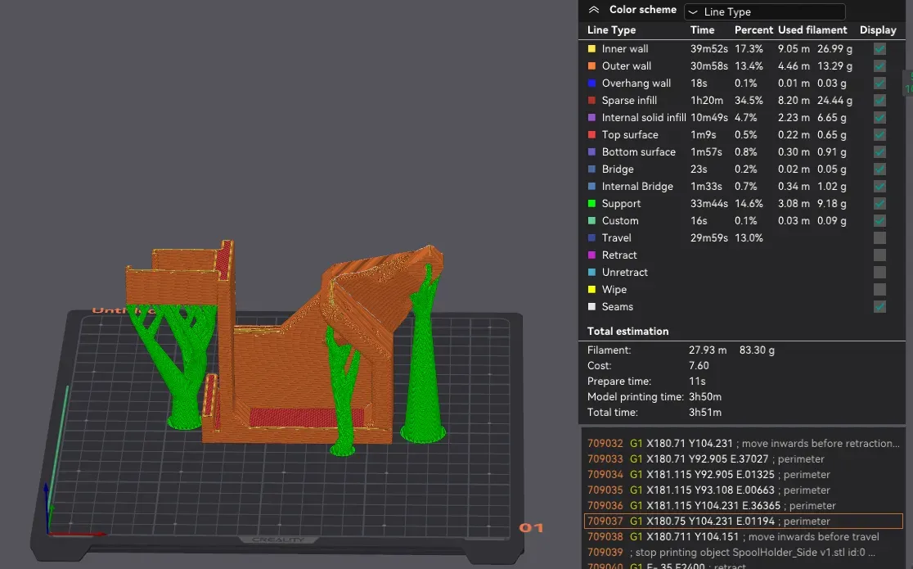
Task: Toggle Internal Bridge display checkbox
Action: tap(879, 187)
